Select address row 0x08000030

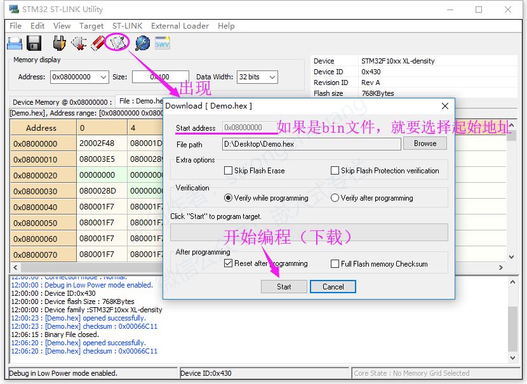pos(43,191)
